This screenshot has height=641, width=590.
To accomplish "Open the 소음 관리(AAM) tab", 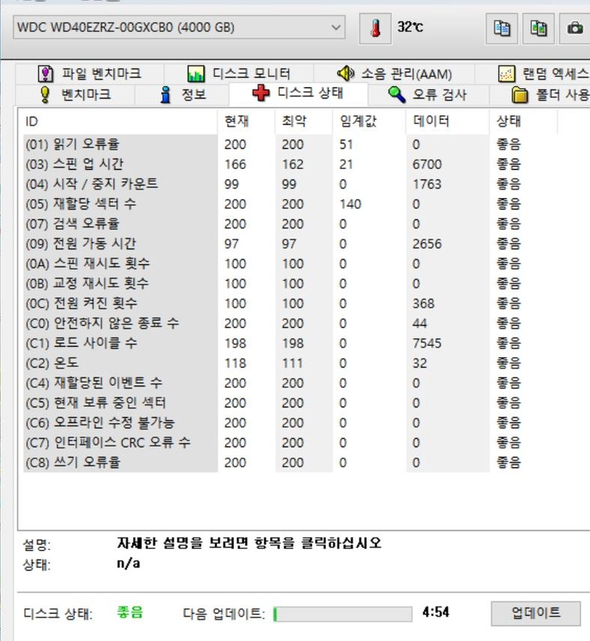I will [x=394, y=74].
